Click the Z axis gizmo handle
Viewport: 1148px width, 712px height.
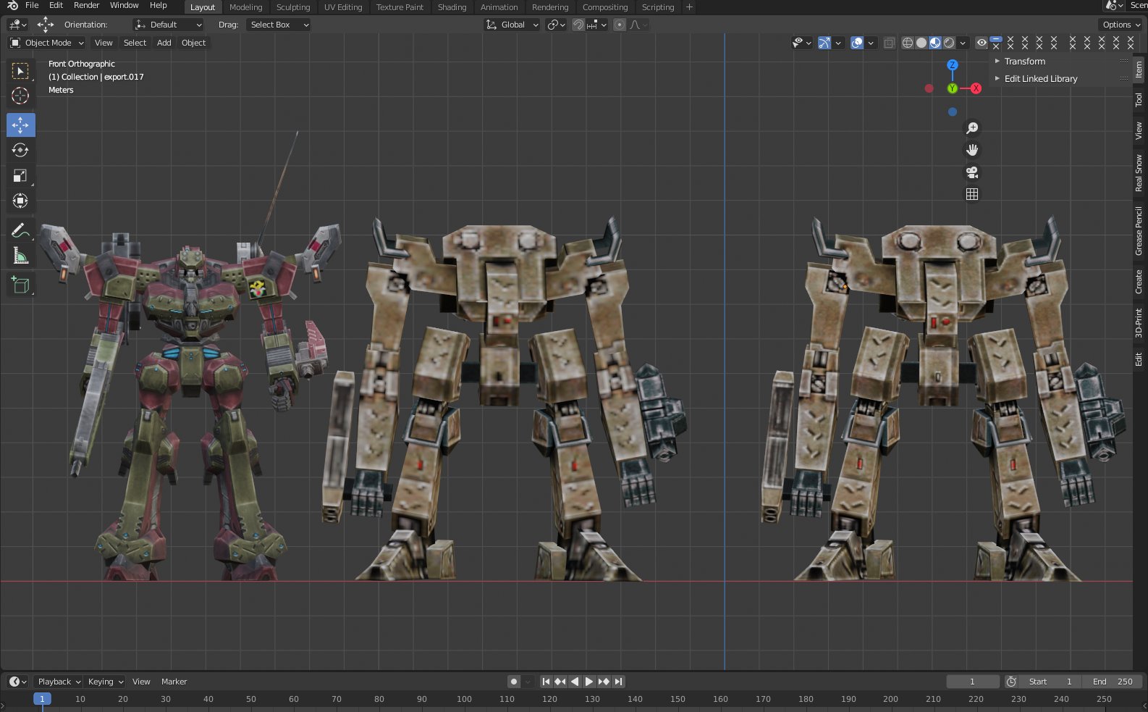[953, 64]
